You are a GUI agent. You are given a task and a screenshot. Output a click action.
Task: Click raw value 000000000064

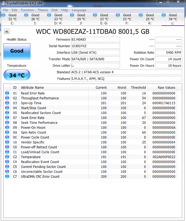pos(164,142)
